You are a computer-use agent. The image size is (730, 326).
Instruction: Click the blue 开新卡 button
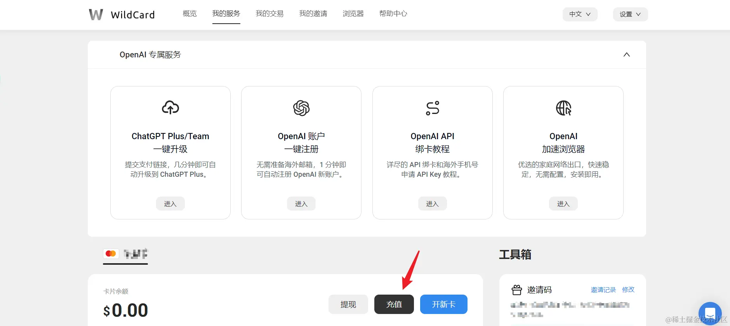(444, 304)
